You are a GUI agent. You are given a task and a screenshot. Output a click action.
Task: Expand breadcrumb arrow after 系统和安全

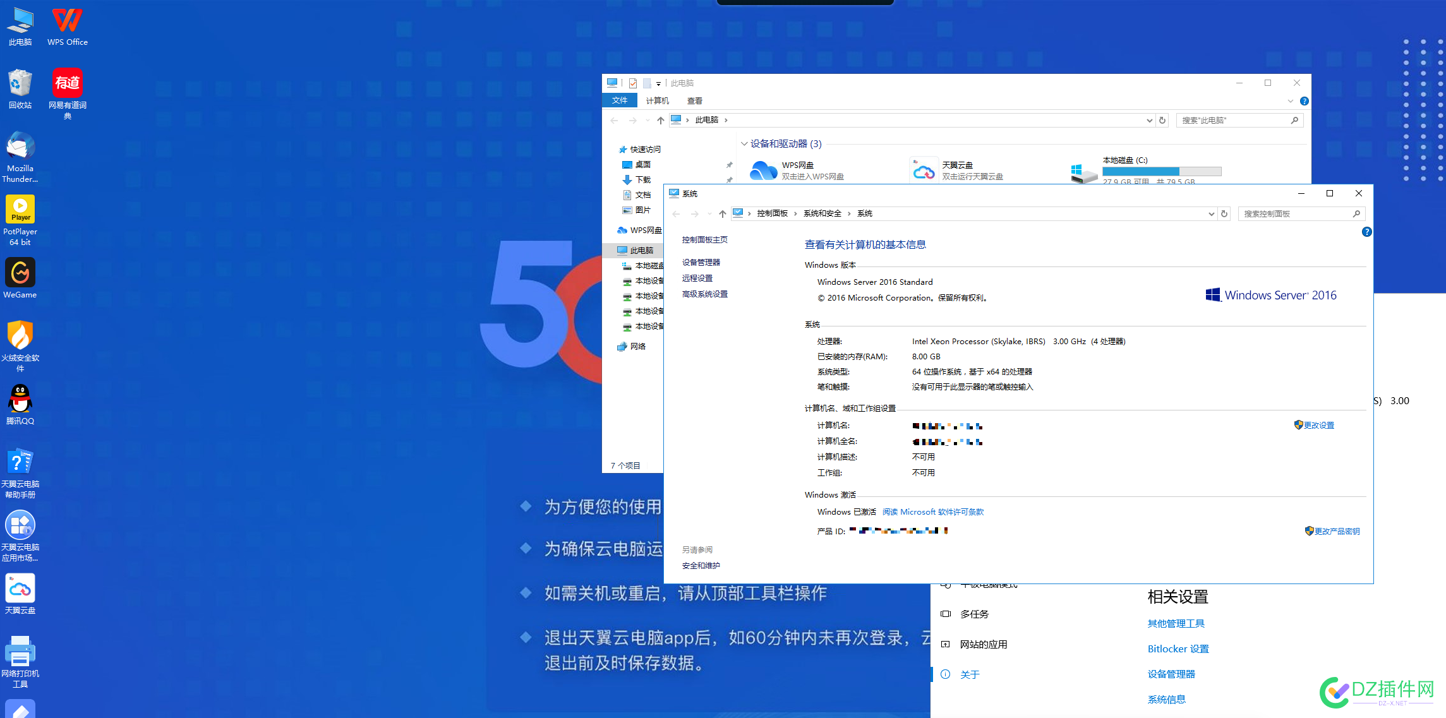pyautogui.click(x=849, y=214)
